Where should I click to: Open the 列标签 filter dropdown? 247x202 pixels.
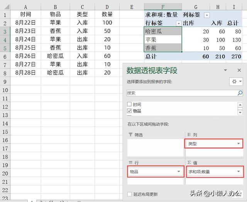click(207, 15)
